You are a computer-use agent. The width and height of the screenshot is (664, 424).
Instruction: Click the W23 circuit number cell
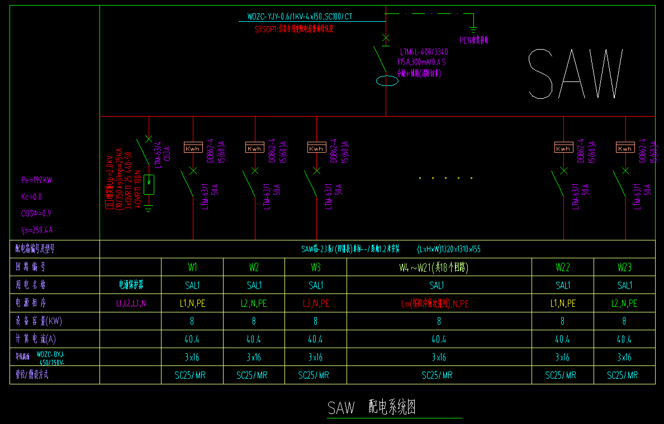pyautogui.click(x=625, y=267)
